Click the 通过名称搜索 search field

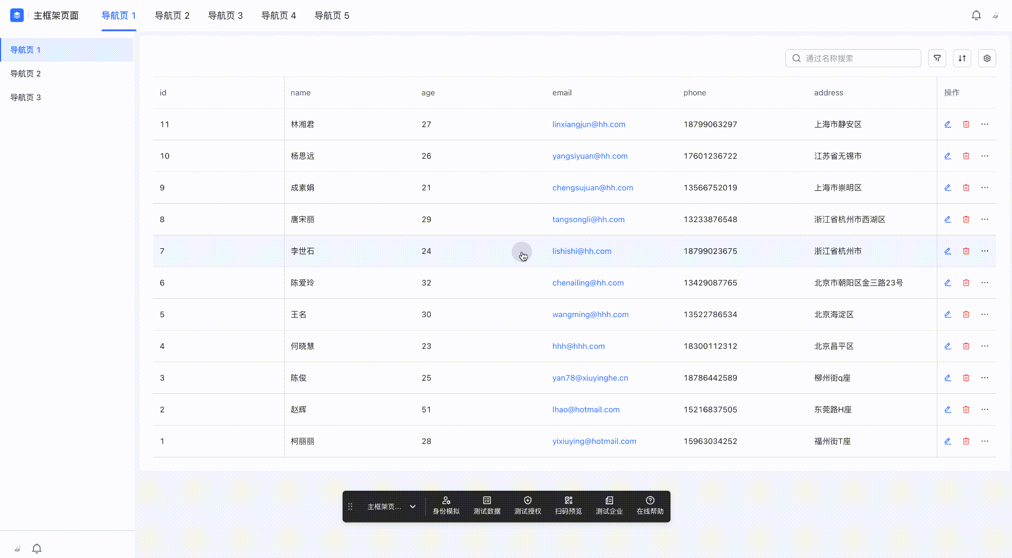[853, 58]
